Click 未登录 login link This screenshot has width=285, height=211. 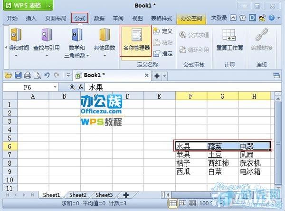[219, 18]
